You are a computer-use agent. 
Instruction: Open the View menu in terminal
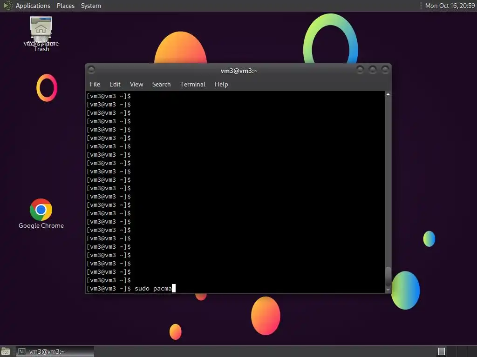point(136,85)
